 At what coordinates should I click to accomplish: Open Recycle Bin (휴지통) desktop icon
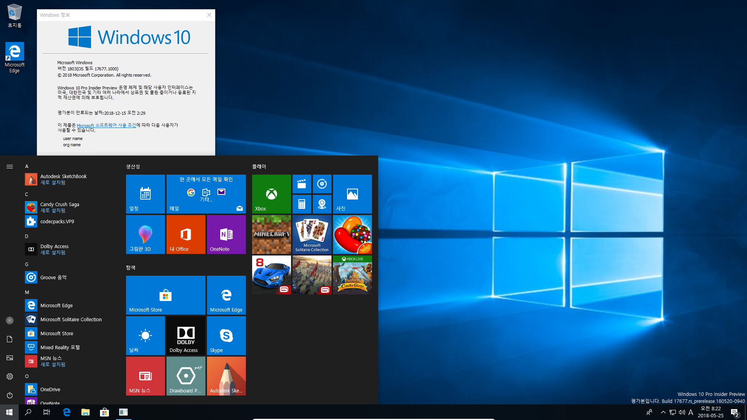(x=15, y=16)
